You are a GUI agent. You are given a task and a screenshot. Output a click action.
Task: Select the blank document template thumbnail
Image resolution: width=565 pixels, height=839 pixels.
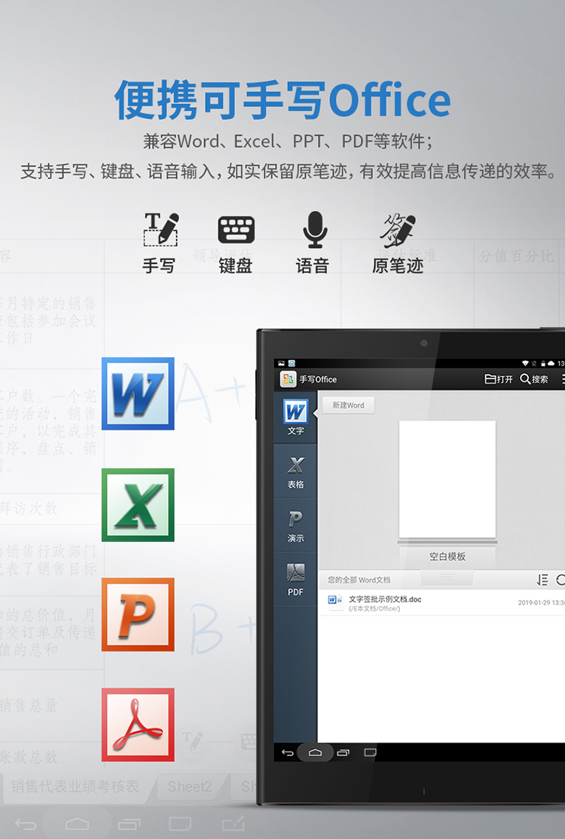coord(447,479)
